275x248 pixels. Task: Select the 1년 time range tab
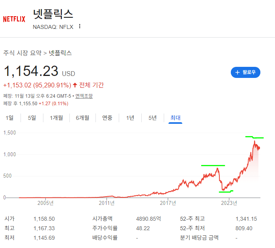(130, 118)
